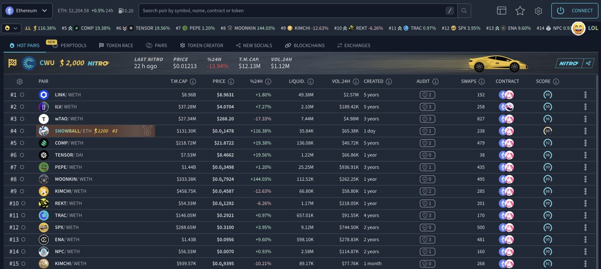Viewport: 601px width, 269px height.
Task: Select the radio circle for #1 LINK
Action: tap(22, 95)
